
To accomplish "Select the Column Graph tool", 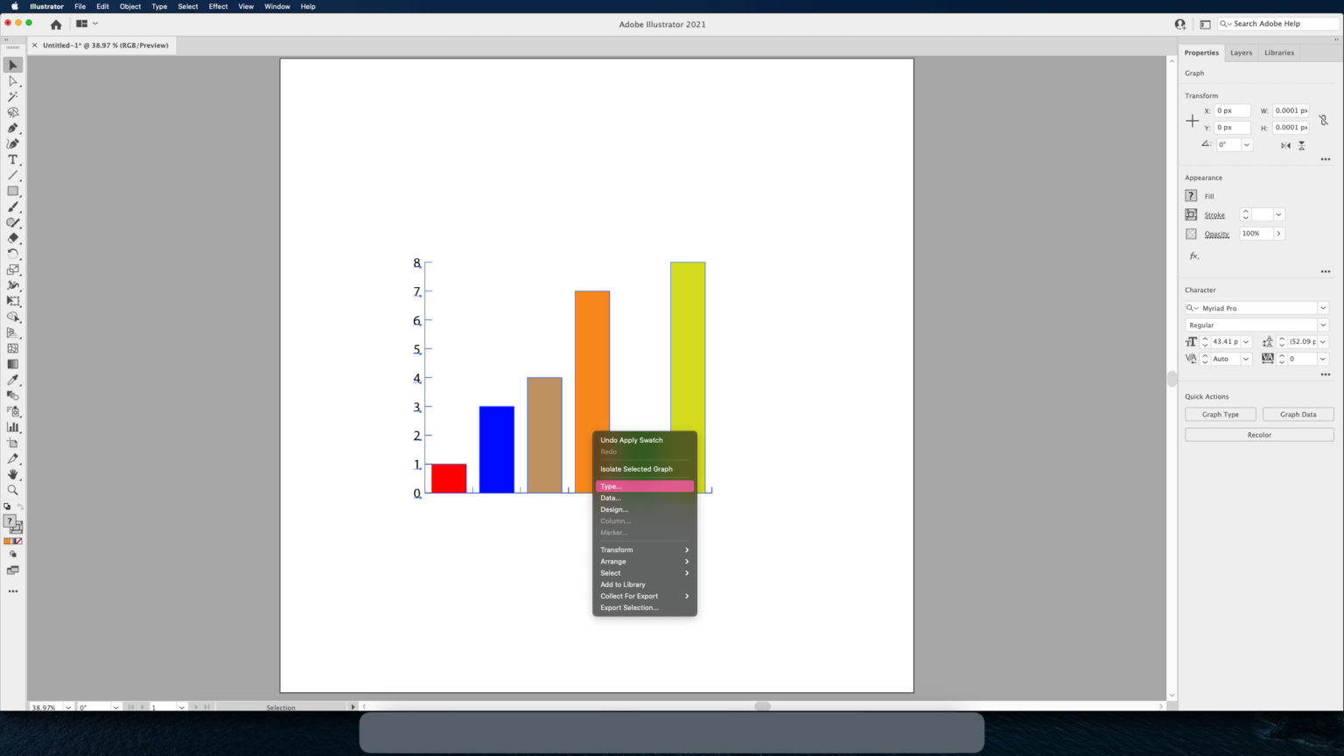I will tap(12, 427).
